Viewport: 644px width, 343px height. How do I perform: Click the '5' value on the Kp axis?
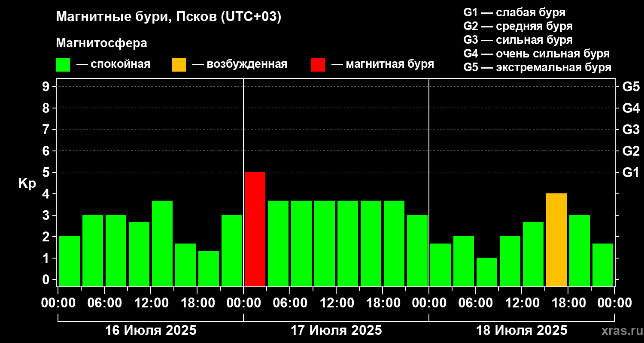(47, 172)
